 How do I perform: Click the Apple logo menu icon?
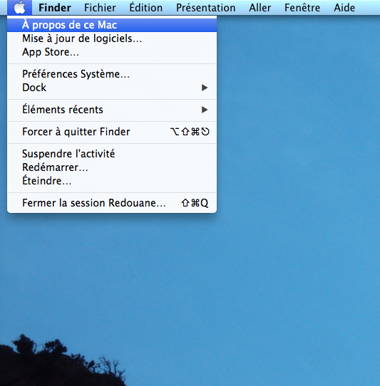tap(19, 7)
